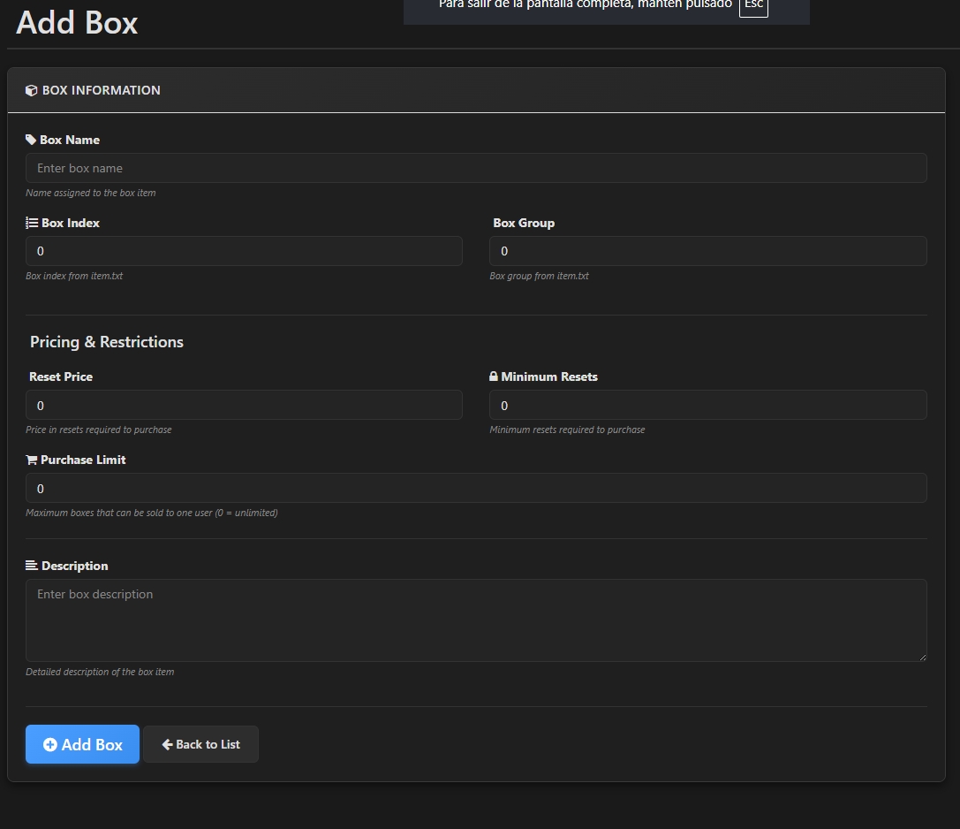Click the left arrow icon in Back to List

coord(167,744)
